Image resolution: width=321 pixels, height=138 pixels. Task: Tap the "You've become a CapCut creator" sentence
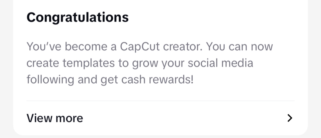coord(114,47)
